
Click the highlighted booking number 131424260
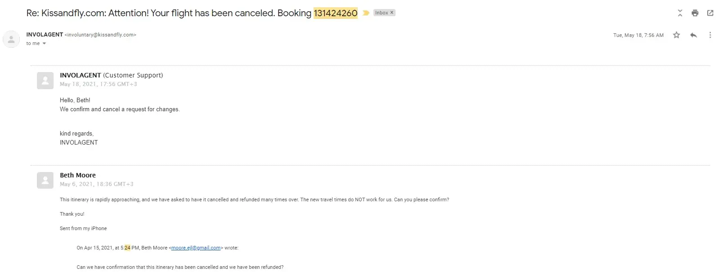click(x=335, y=13)
